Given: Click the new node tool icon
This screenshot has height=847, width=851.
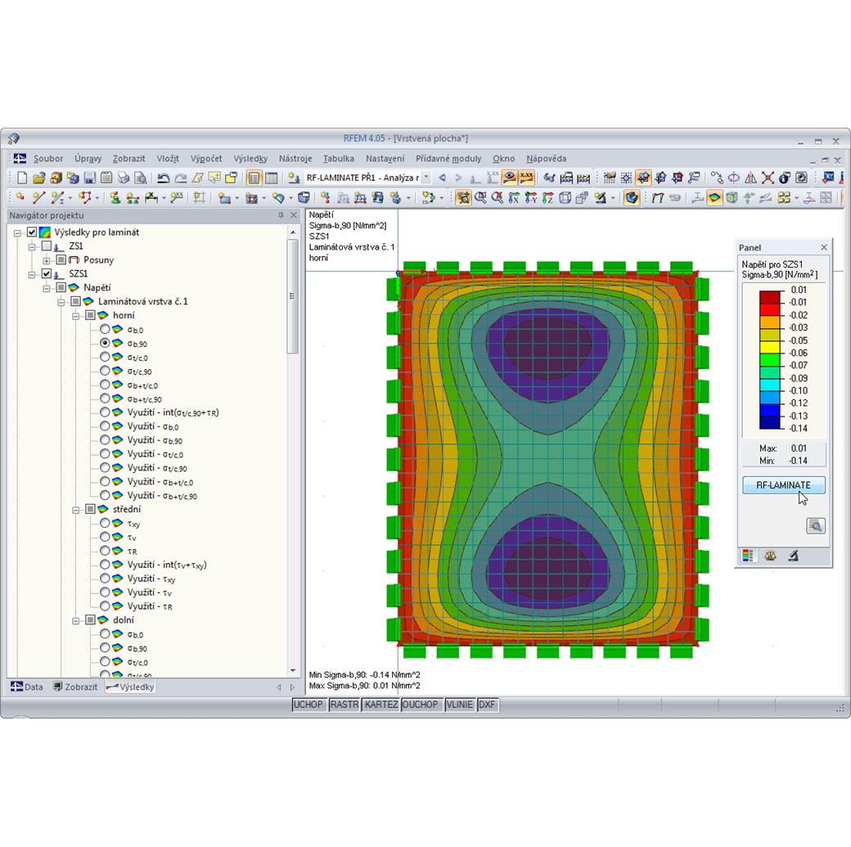Looking at the screenshot, I should click(x=20, y=198).
